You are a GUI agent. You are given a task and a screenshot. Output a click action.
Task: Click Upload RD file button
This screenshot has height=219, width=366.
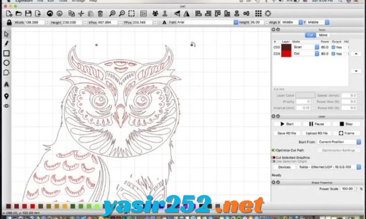(317, 133)
